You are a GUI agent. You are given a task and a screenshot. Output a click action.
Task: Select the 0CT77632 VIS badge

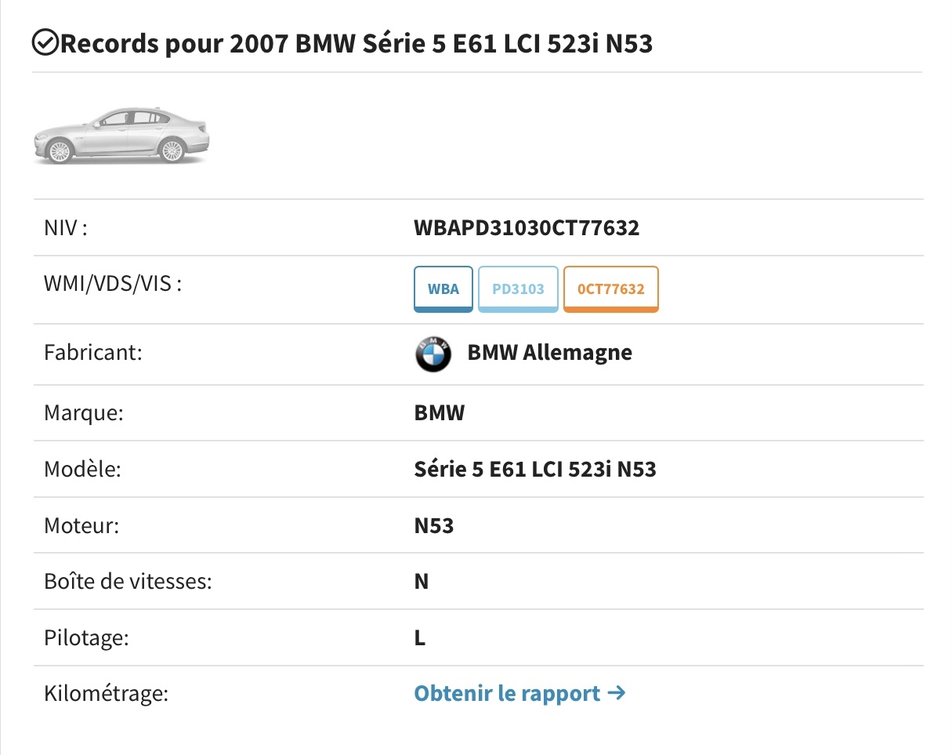(610, 289)
